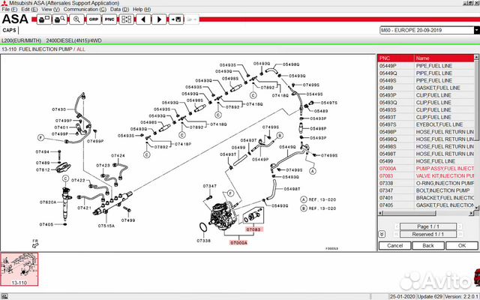Click the zoom magnifier toolbar icon
480x300 pixels.
click(76, 19)
